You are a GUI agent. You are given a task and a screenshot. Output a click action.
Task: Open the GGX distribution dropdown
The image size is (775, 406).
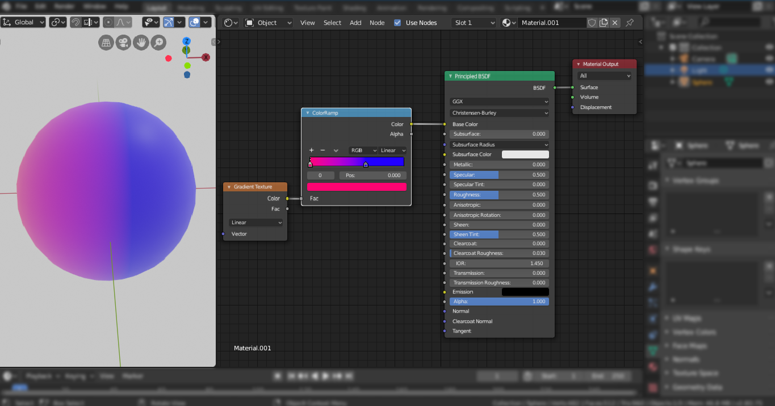[499, 102]
